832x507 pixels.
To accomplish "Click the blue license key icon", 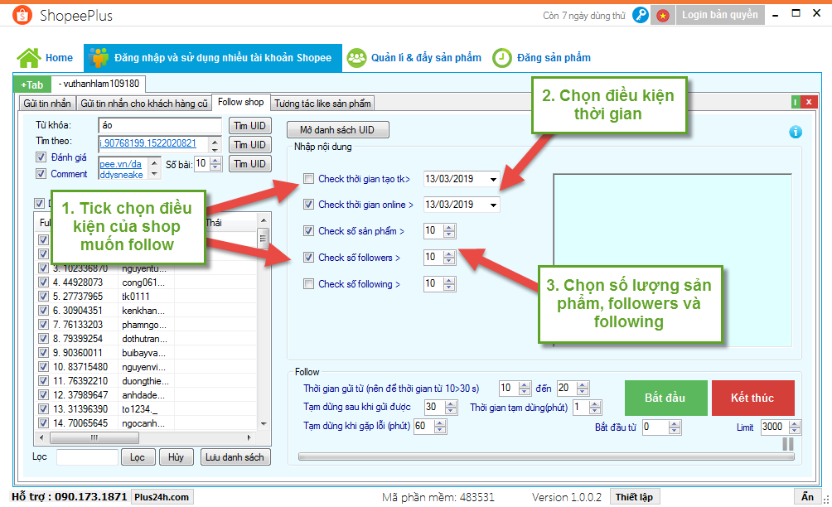I will (640, 15).
